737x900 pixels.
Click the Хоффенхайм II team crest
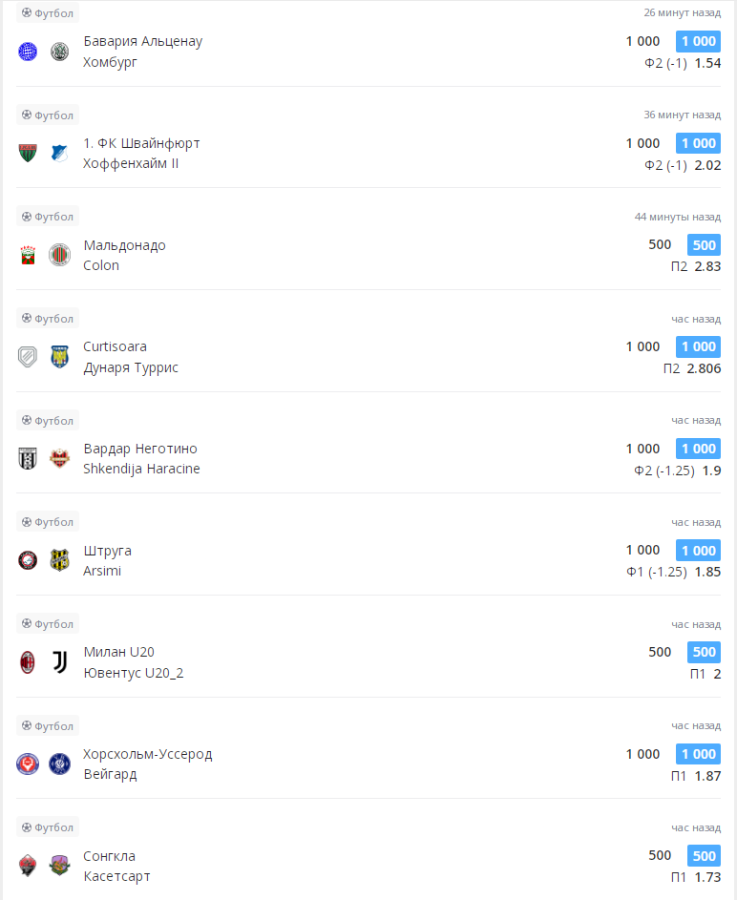click(x=60, y=153)
